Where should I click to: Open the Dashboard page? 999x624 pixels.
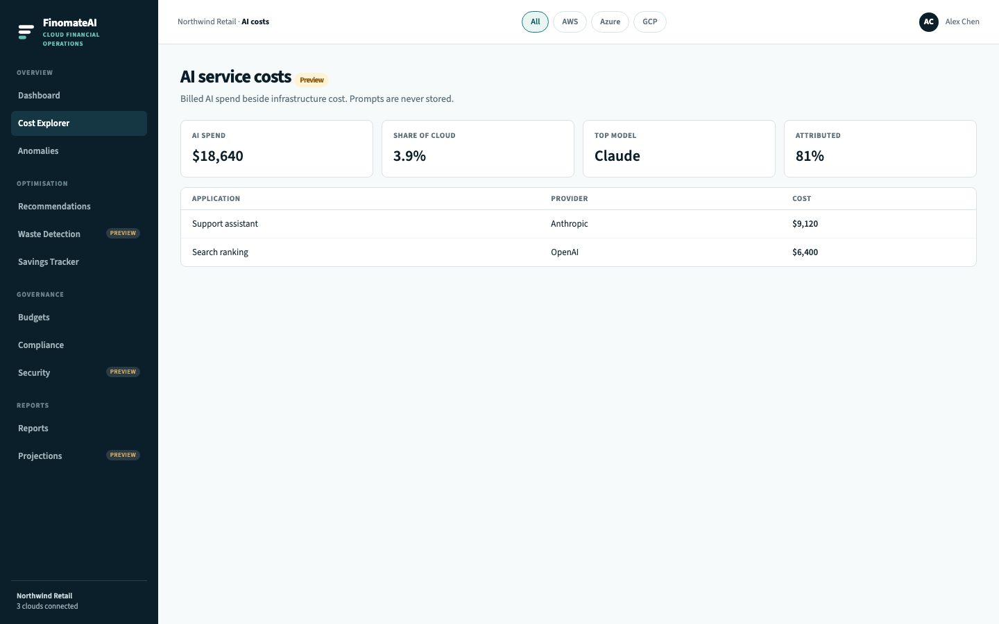[79, 96]
